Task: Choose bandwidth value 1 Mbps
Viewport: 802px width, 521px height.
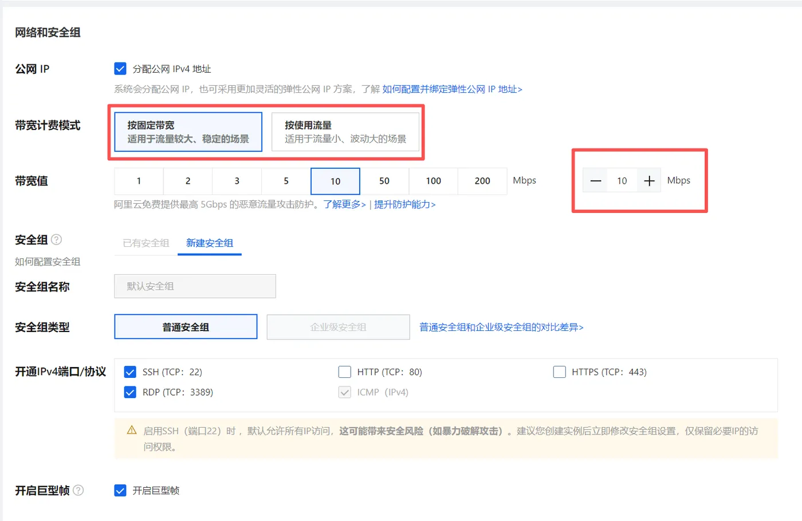Action: coord(139,181)
